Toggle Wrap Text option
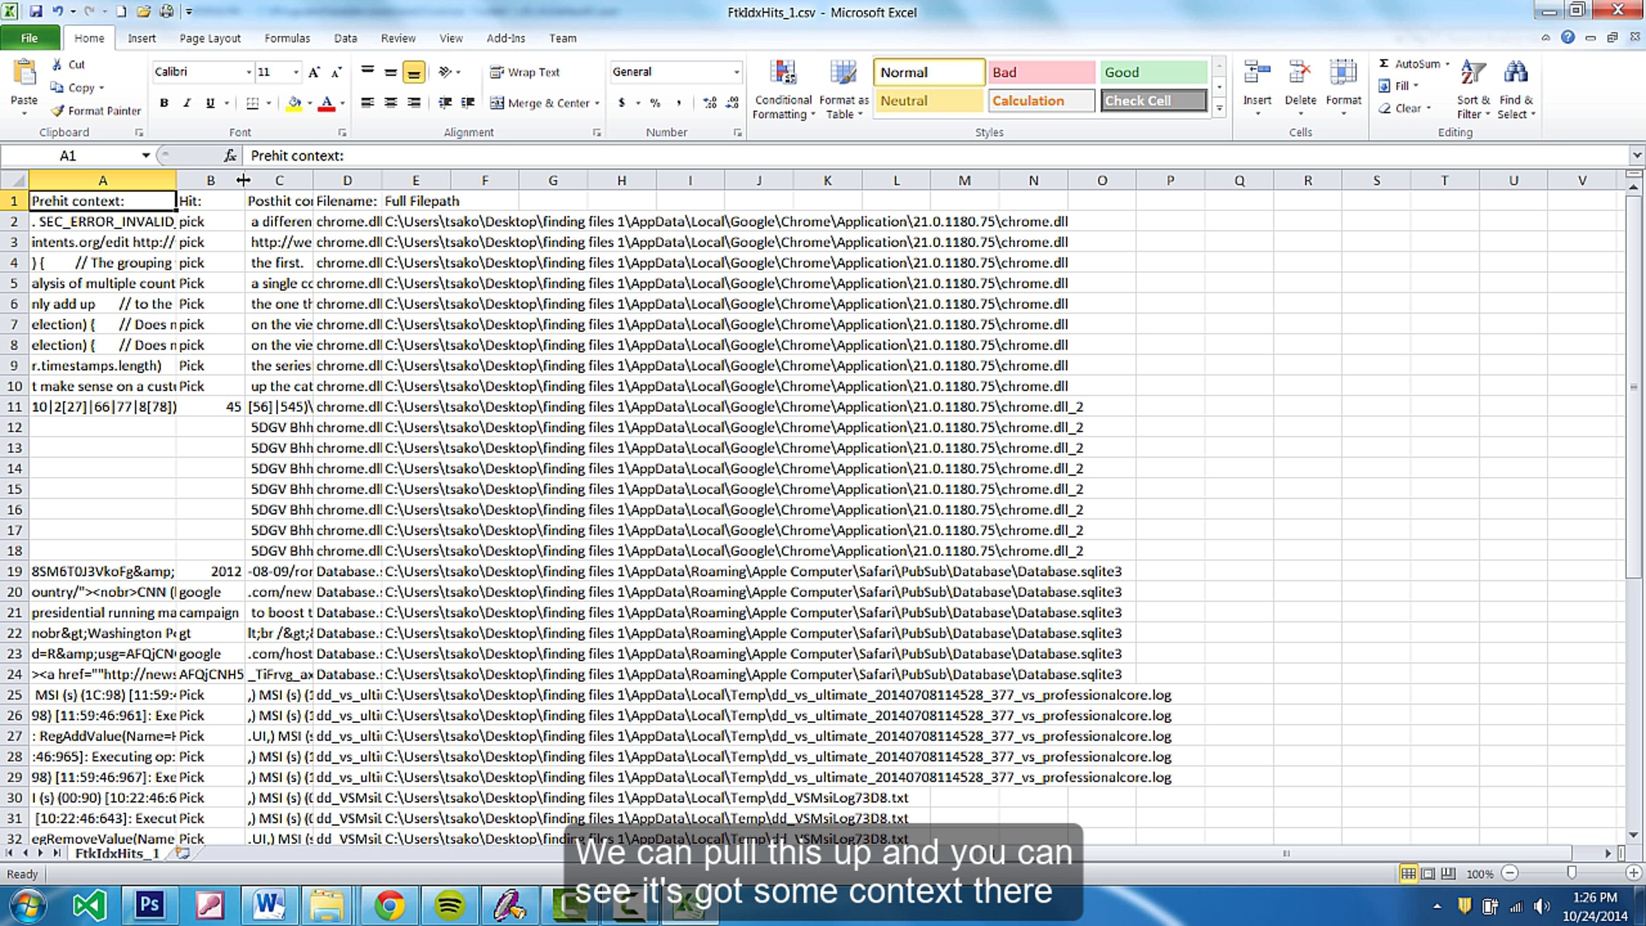This screenshot has height=926, width=1646. [525, 72]
